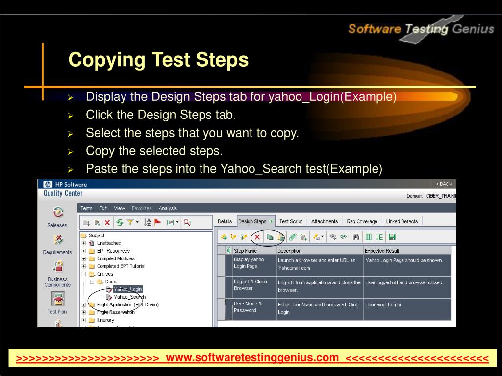Open the Tests menu

(x=86, y=208)
